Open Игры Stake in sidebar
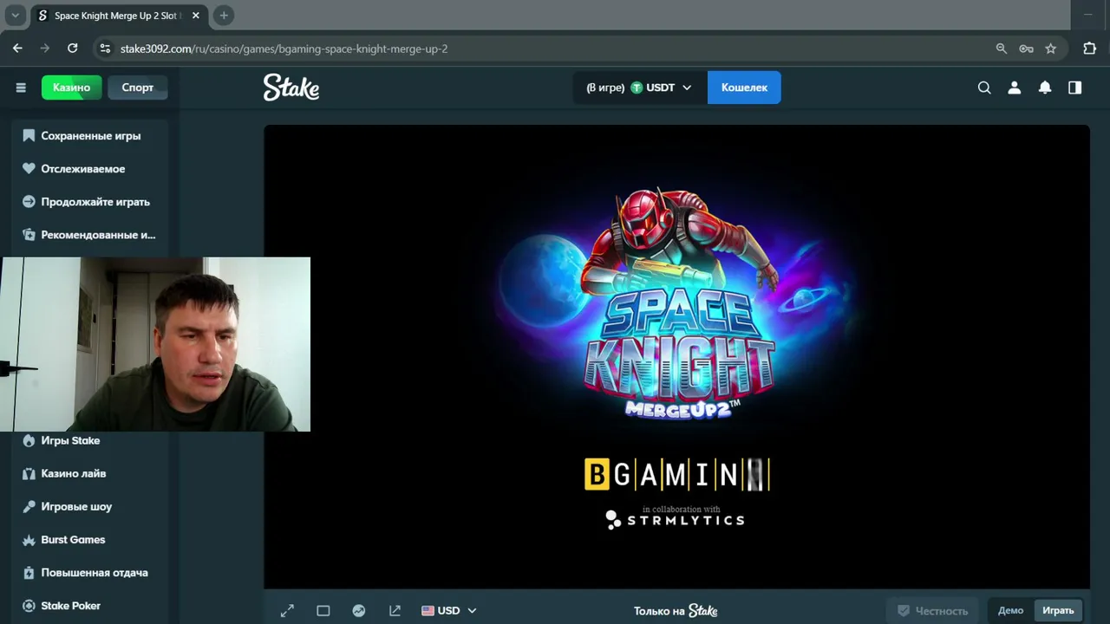 click(90, 441)
